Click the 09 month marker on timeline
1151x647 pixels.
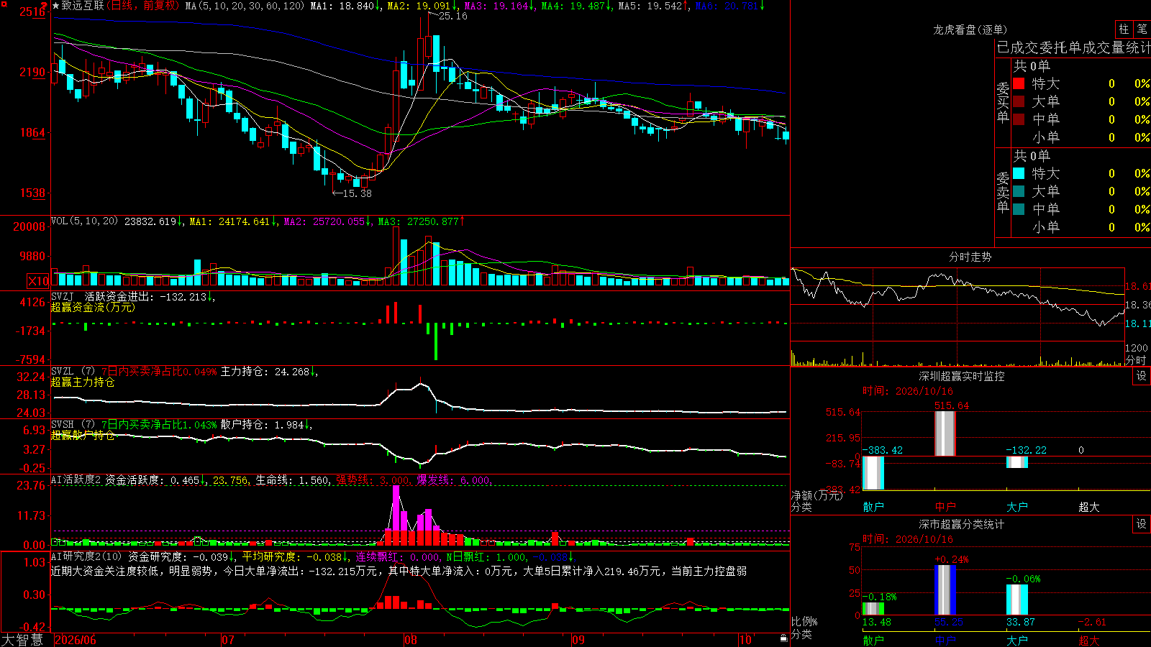tap(578, 640)
